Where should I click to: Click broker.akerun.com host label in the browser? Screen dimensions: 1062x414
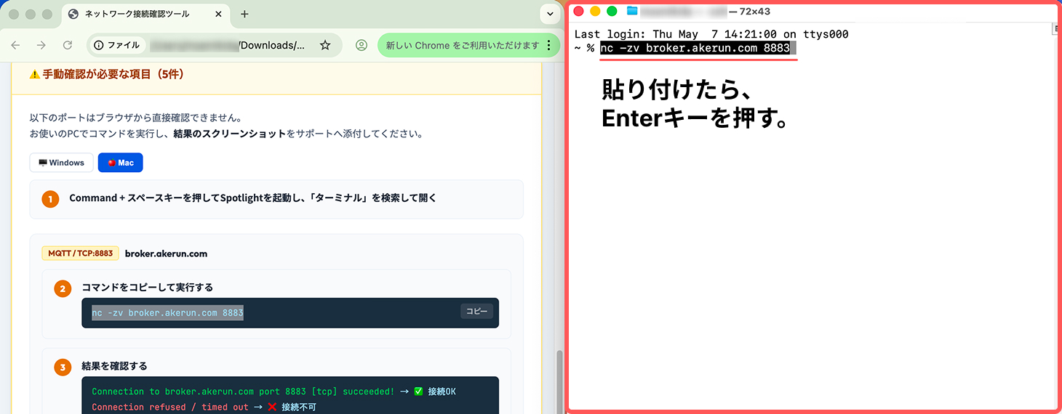click(167, 253)
